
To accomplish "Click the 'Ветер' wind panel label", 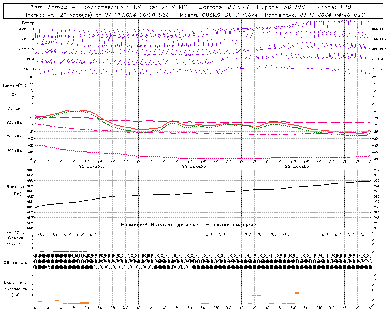I will pyautogui.click(x=28, y=23).
